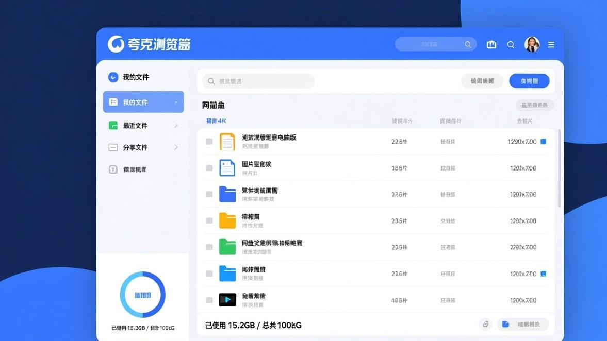This screenshot has height=341, width=607.
Task: Click the link icon in the bottom bar
Action: [x=485, y=325]
